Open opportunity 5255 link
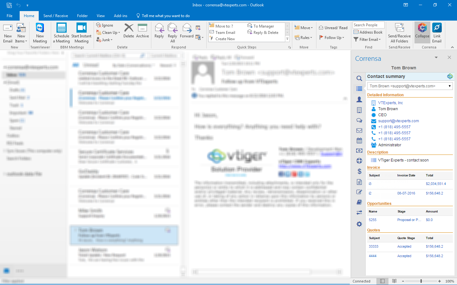 tap(373, 220)
